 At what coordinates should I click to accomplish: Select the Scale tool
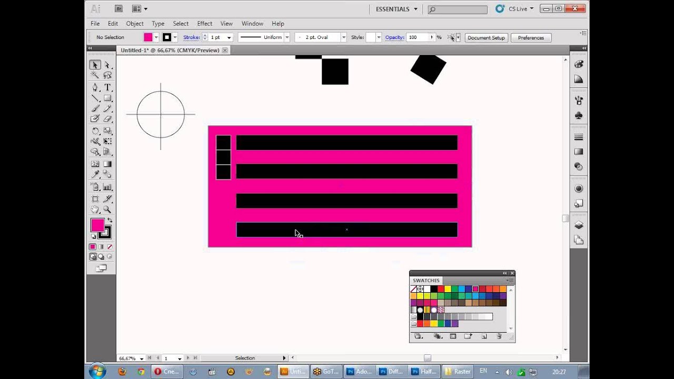pos(107,131)
